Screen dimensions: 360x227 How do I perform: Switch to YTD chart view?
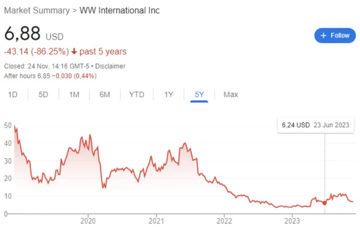click(x=137, y=94)
